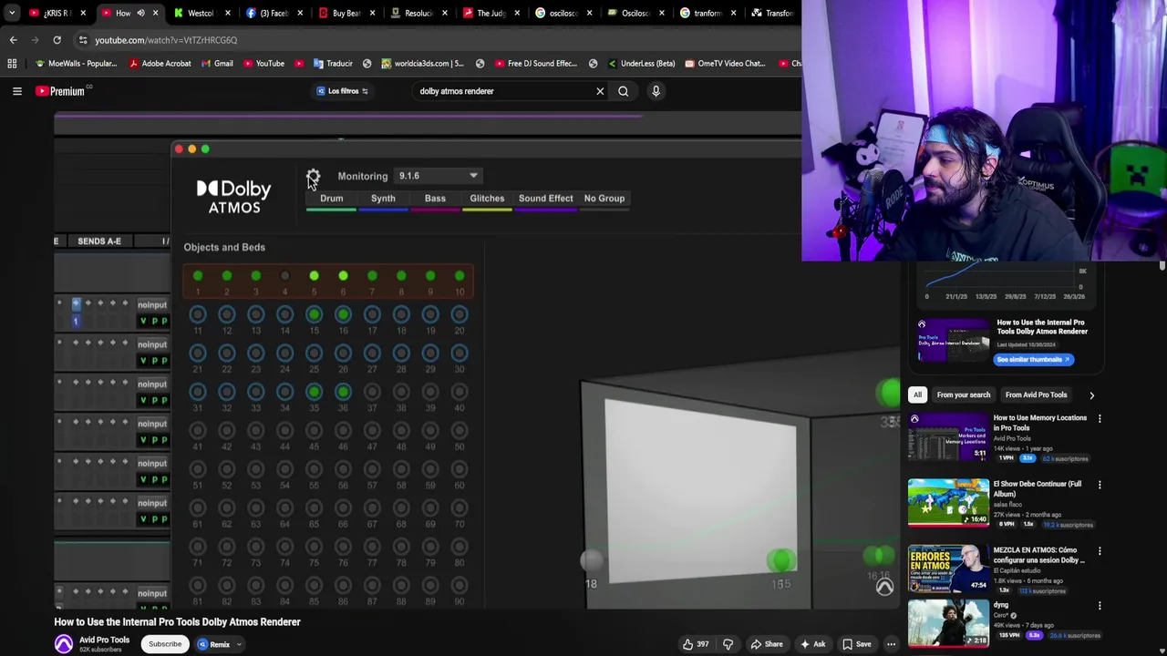Select the Glitches group tab
The image size is (1167, 656).
coord(487,199)
